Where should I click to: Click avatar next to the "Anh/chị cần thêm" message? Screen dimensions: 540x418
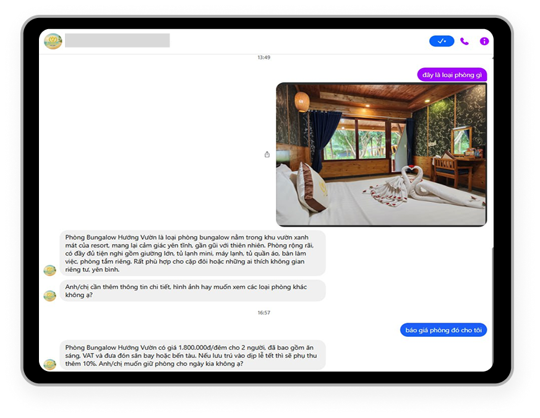coord(49,295)
